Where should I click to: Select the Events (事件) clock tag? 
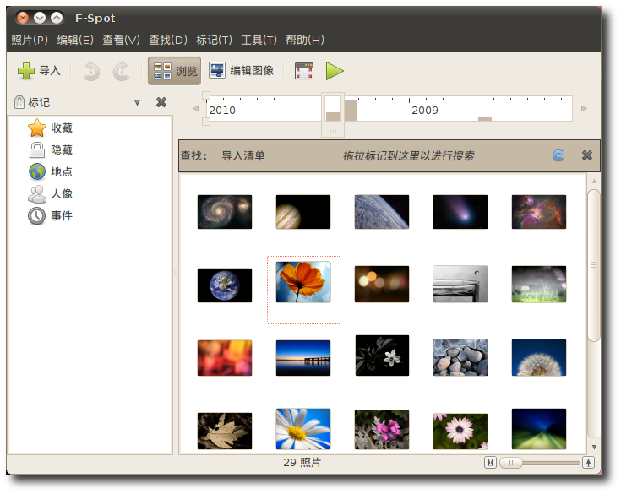point(51,215)
